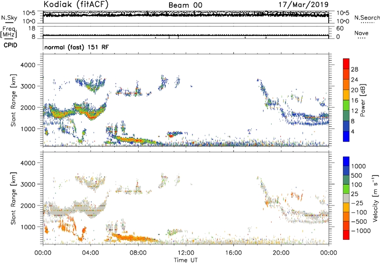Screen dimensions: 380x263
Task: Click the dark blue top segment of Velocity color bar
Action: [x=346, y=161]
